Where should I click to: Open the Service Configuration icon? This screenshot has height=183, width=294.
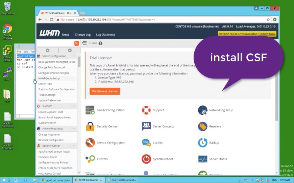90,143
